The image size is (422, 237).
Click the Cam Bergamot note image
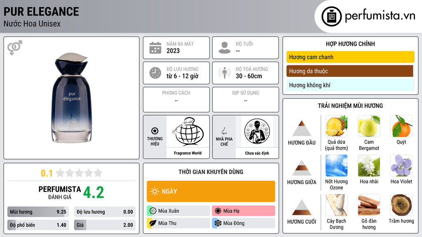[369, 126]
